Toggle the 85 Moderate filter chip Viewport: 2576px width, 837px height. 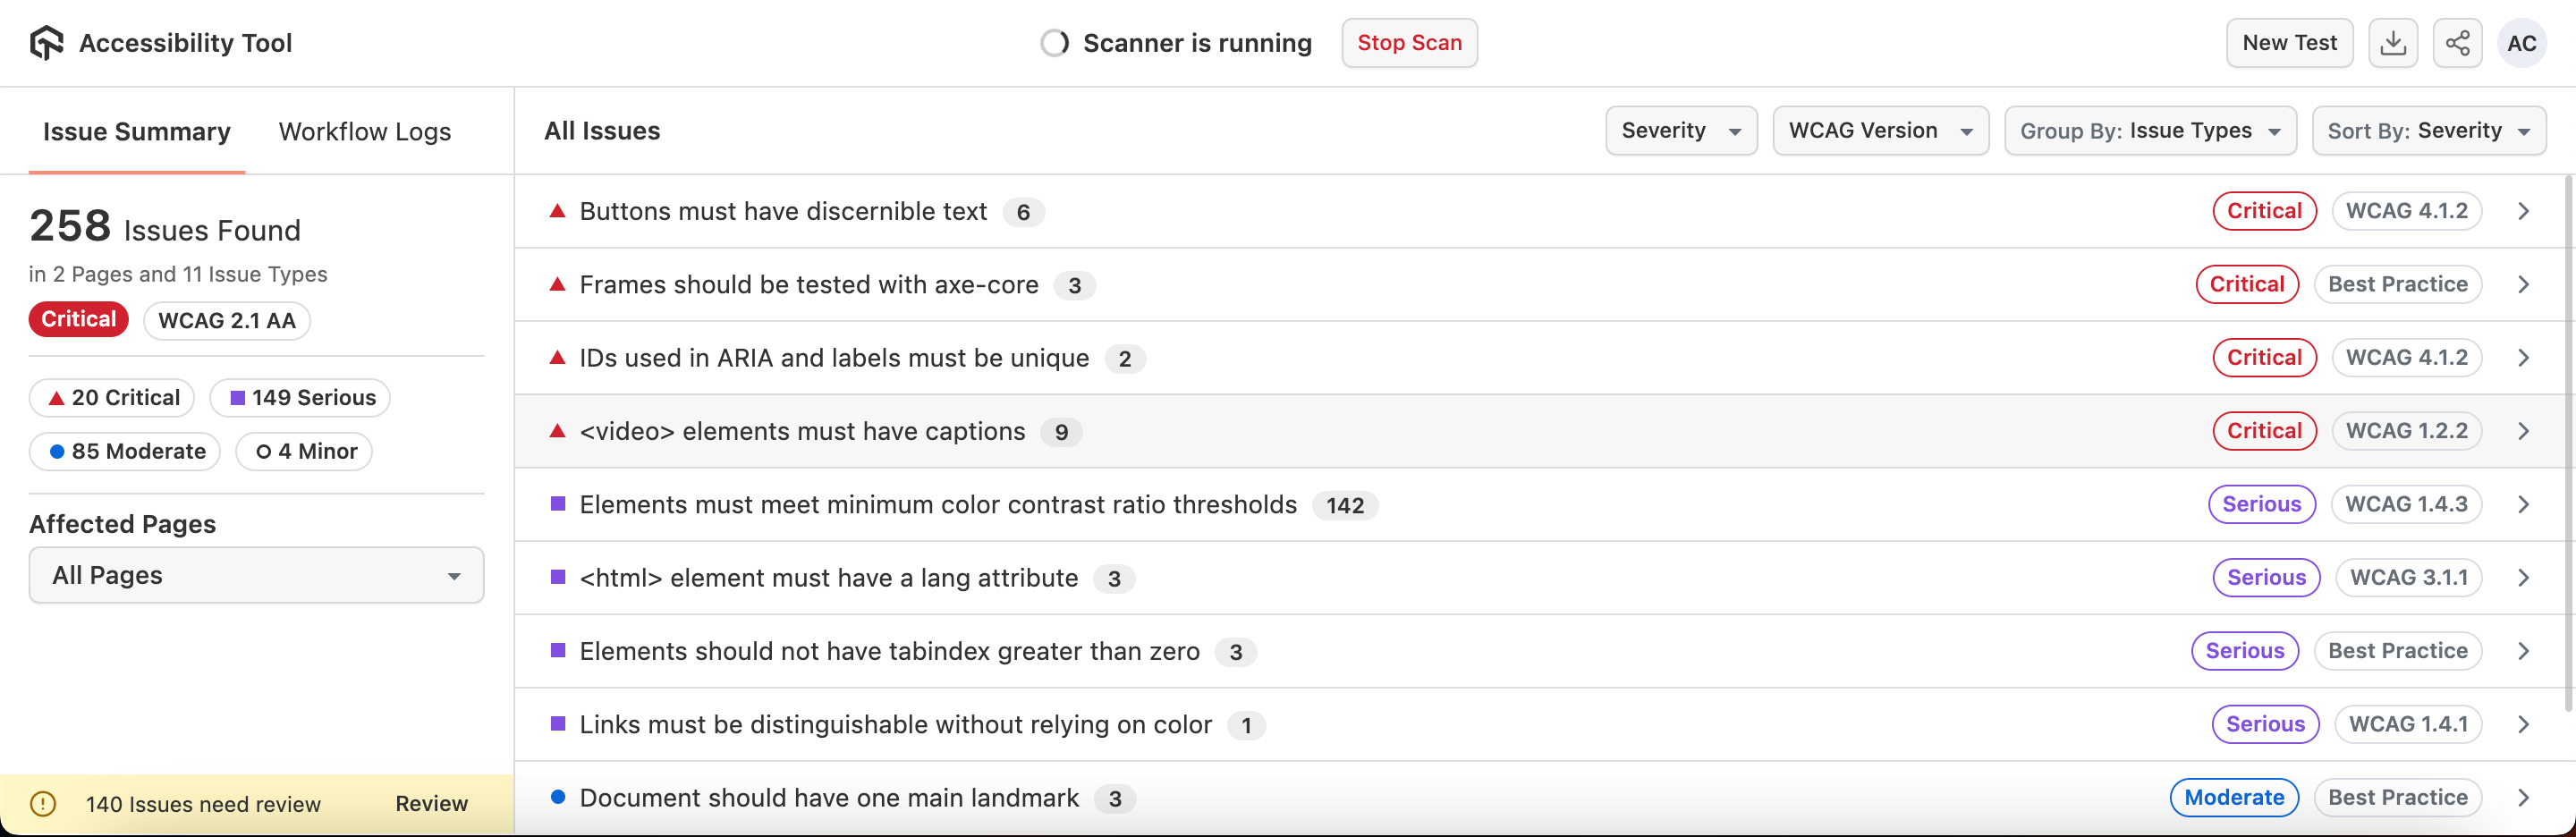pos(125,451)
